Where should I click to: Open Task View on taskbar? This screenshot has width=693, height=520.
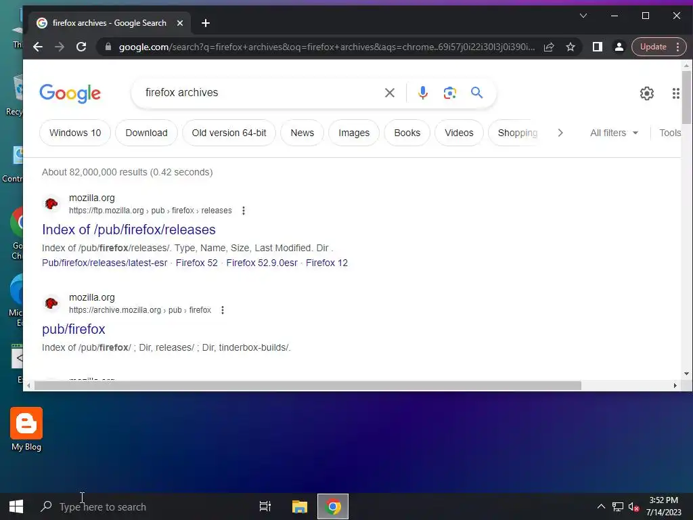[x=265, y=506]
